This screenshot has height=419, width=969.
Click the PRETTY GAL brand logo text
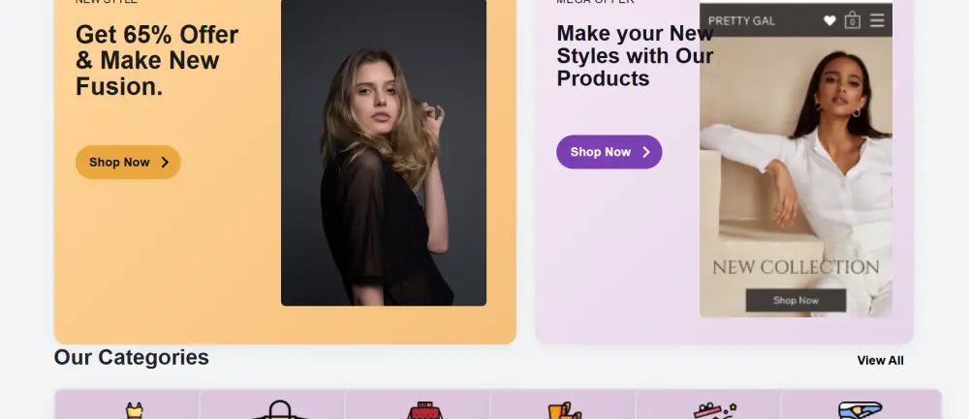741,21
